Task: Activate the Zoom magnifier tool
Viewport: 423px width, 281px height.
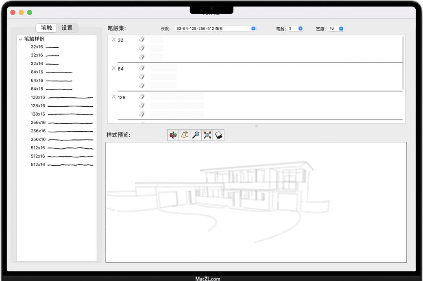Action: 196,135
